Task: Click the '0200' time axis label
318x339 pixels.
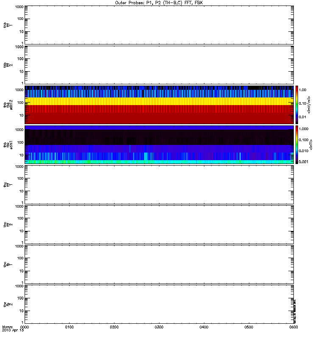Action: point(114,327)
